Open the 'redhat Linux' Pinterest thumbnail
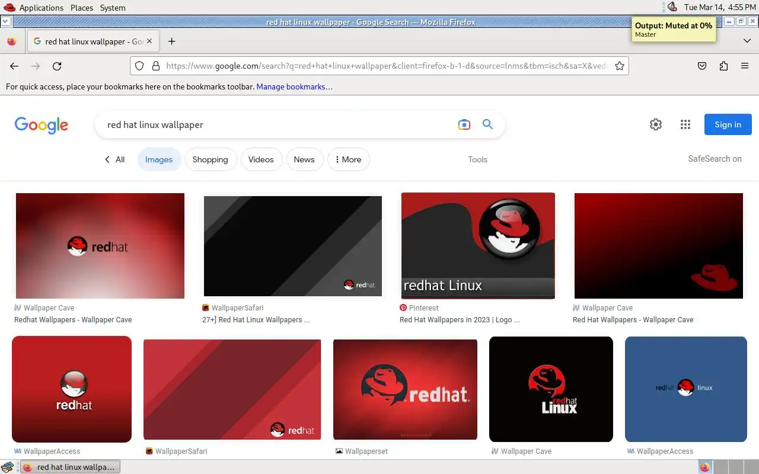759x474 pixels. coord(478,245)
